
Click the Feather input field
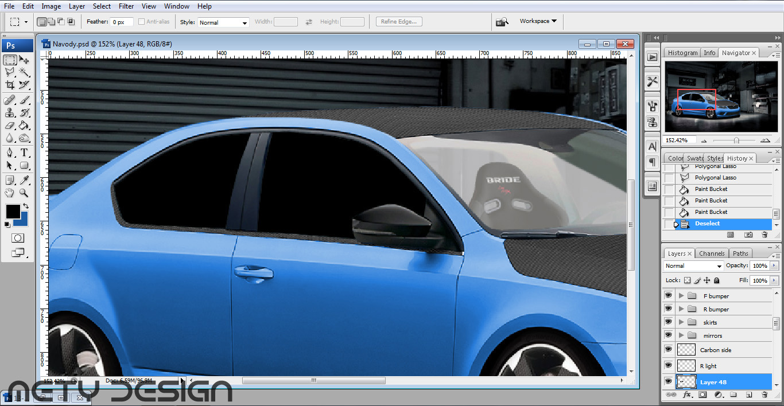122,22
